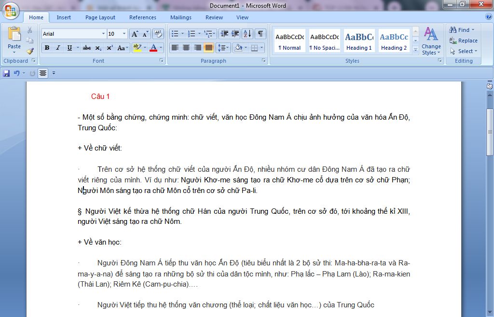
Task: Switch to the Mailings tab
Action: 181,18
